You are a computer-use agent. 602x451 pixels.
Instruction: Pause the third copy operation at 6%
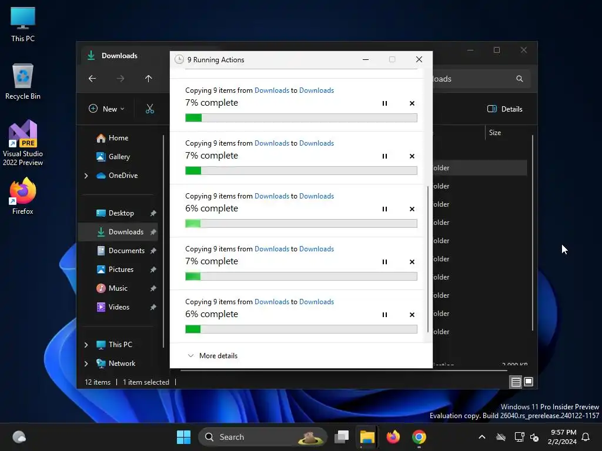coord(384,209)
